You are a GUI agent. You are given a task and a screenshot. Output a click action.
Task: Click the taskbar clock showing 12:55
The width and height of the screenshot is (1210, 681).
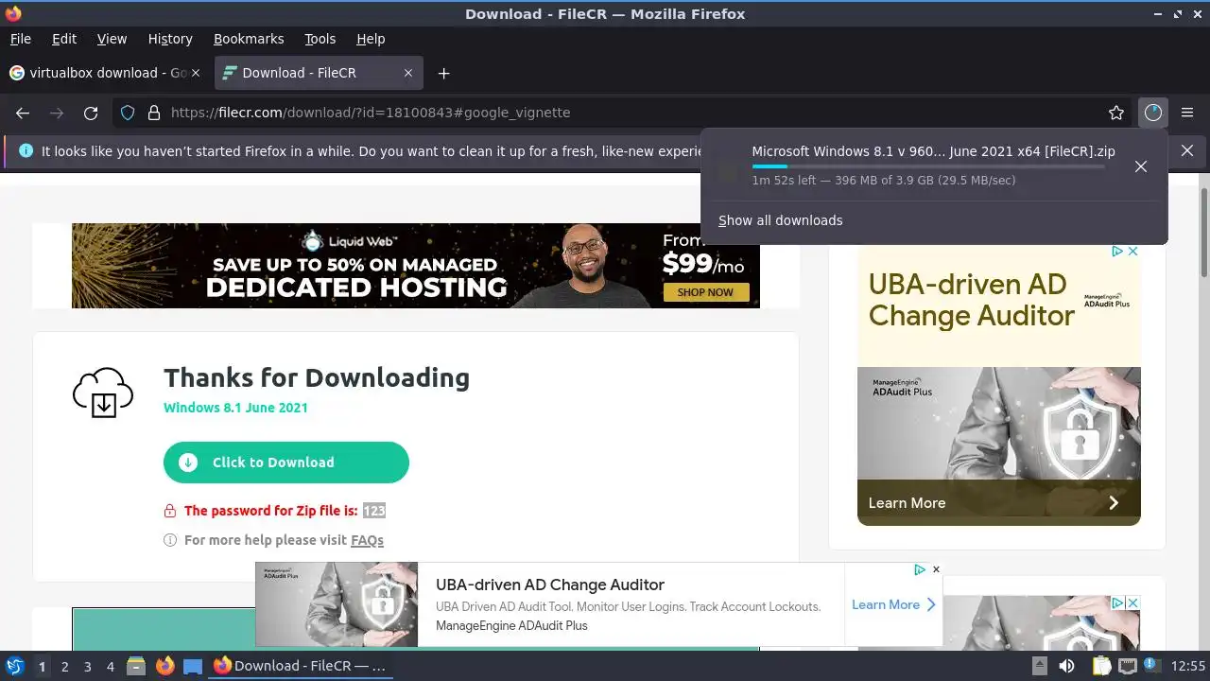pyautogui.click(x=1188, y=666)
